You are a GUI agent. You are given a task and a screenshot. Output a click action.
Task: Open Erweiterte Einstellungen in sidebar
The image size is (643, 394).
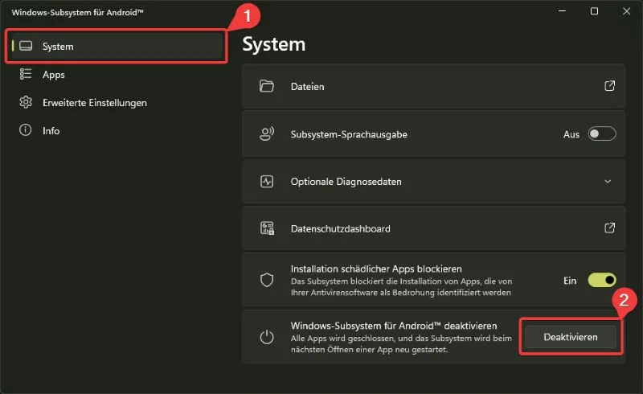pos(116,102)
